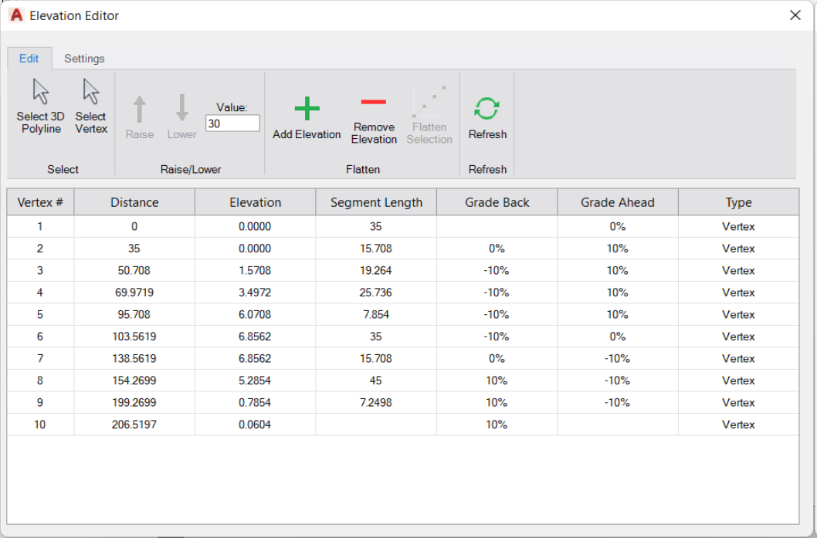Close the Elevation Editor window

[x=795, y=15]
